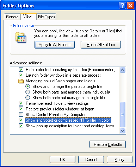
Task: Toggle Show pop-up description for folder items
Action: tap(21, 126)
